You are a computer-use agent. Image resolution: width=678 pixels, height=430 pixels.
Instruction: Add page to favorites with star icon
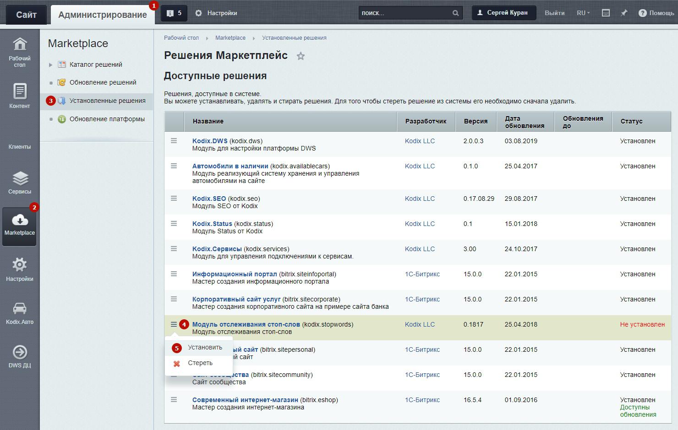tap(301, 56)
